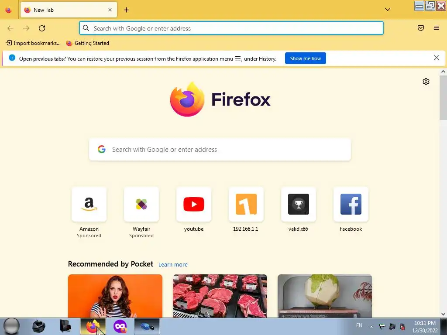447x335 pixels.
Task: Click the Firefox taskbar icon
Action: pos(93,326)
